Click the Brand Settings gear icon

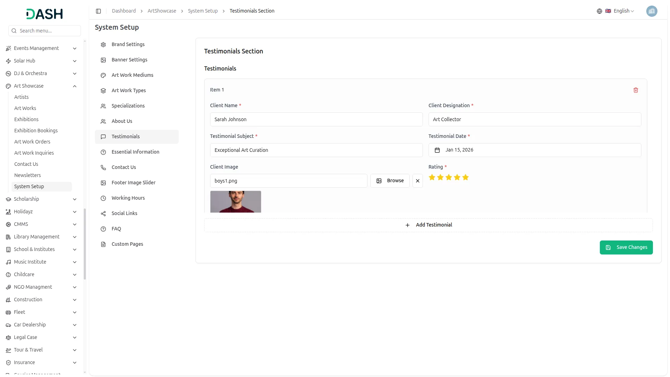coord(103,45)
